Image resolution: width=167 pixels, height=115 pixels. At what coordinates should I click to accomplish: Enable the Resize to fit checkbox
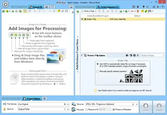[87, 109]
